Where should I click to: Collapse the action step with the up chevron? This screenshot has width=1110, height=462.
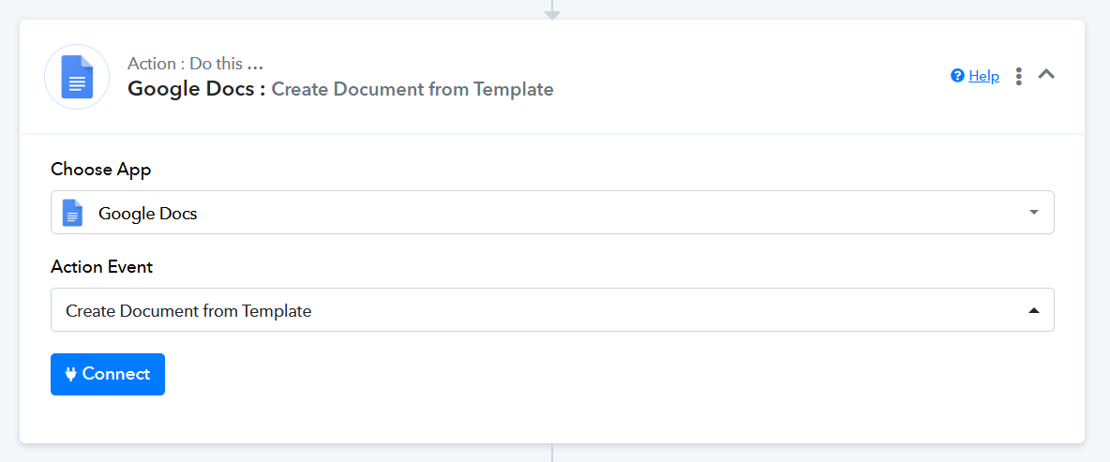[1046, 74]
